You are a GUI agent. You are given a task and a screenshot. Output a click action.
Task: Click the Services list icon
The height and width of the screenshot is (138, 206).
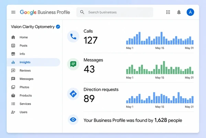tap(13, 104)
